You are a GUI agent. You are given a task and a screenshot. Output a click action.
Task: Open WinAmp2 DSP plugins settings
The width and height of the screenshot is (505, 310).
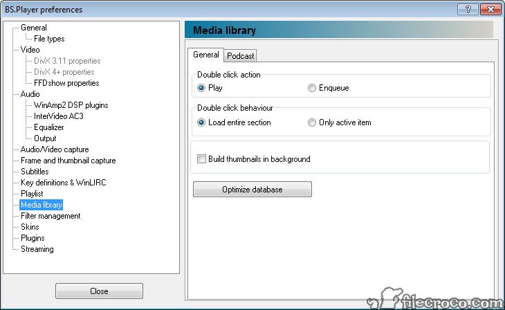click(71, 105)
